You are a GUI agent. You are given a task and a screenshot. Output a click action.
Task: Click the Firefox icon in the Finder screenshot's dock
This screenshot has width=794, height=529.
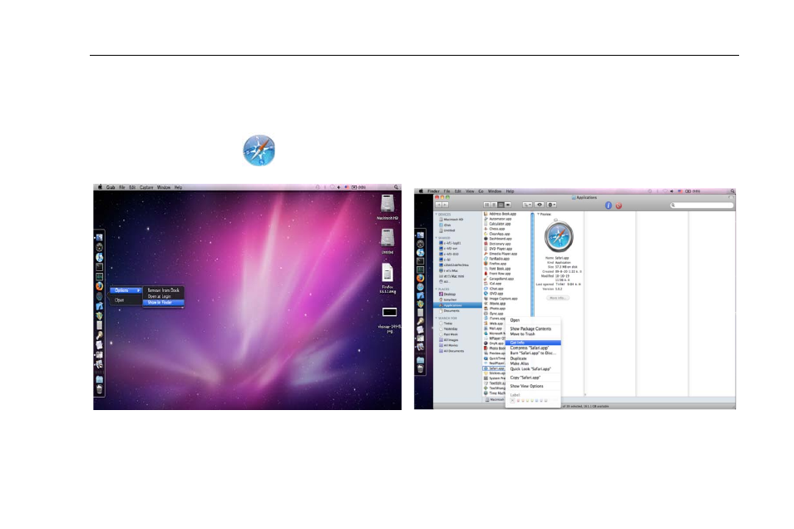(421, 278)
